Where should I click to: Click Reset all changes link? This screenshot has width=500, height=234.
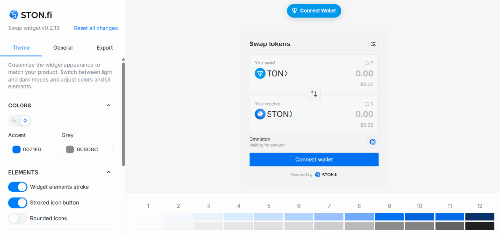(96, 28)
